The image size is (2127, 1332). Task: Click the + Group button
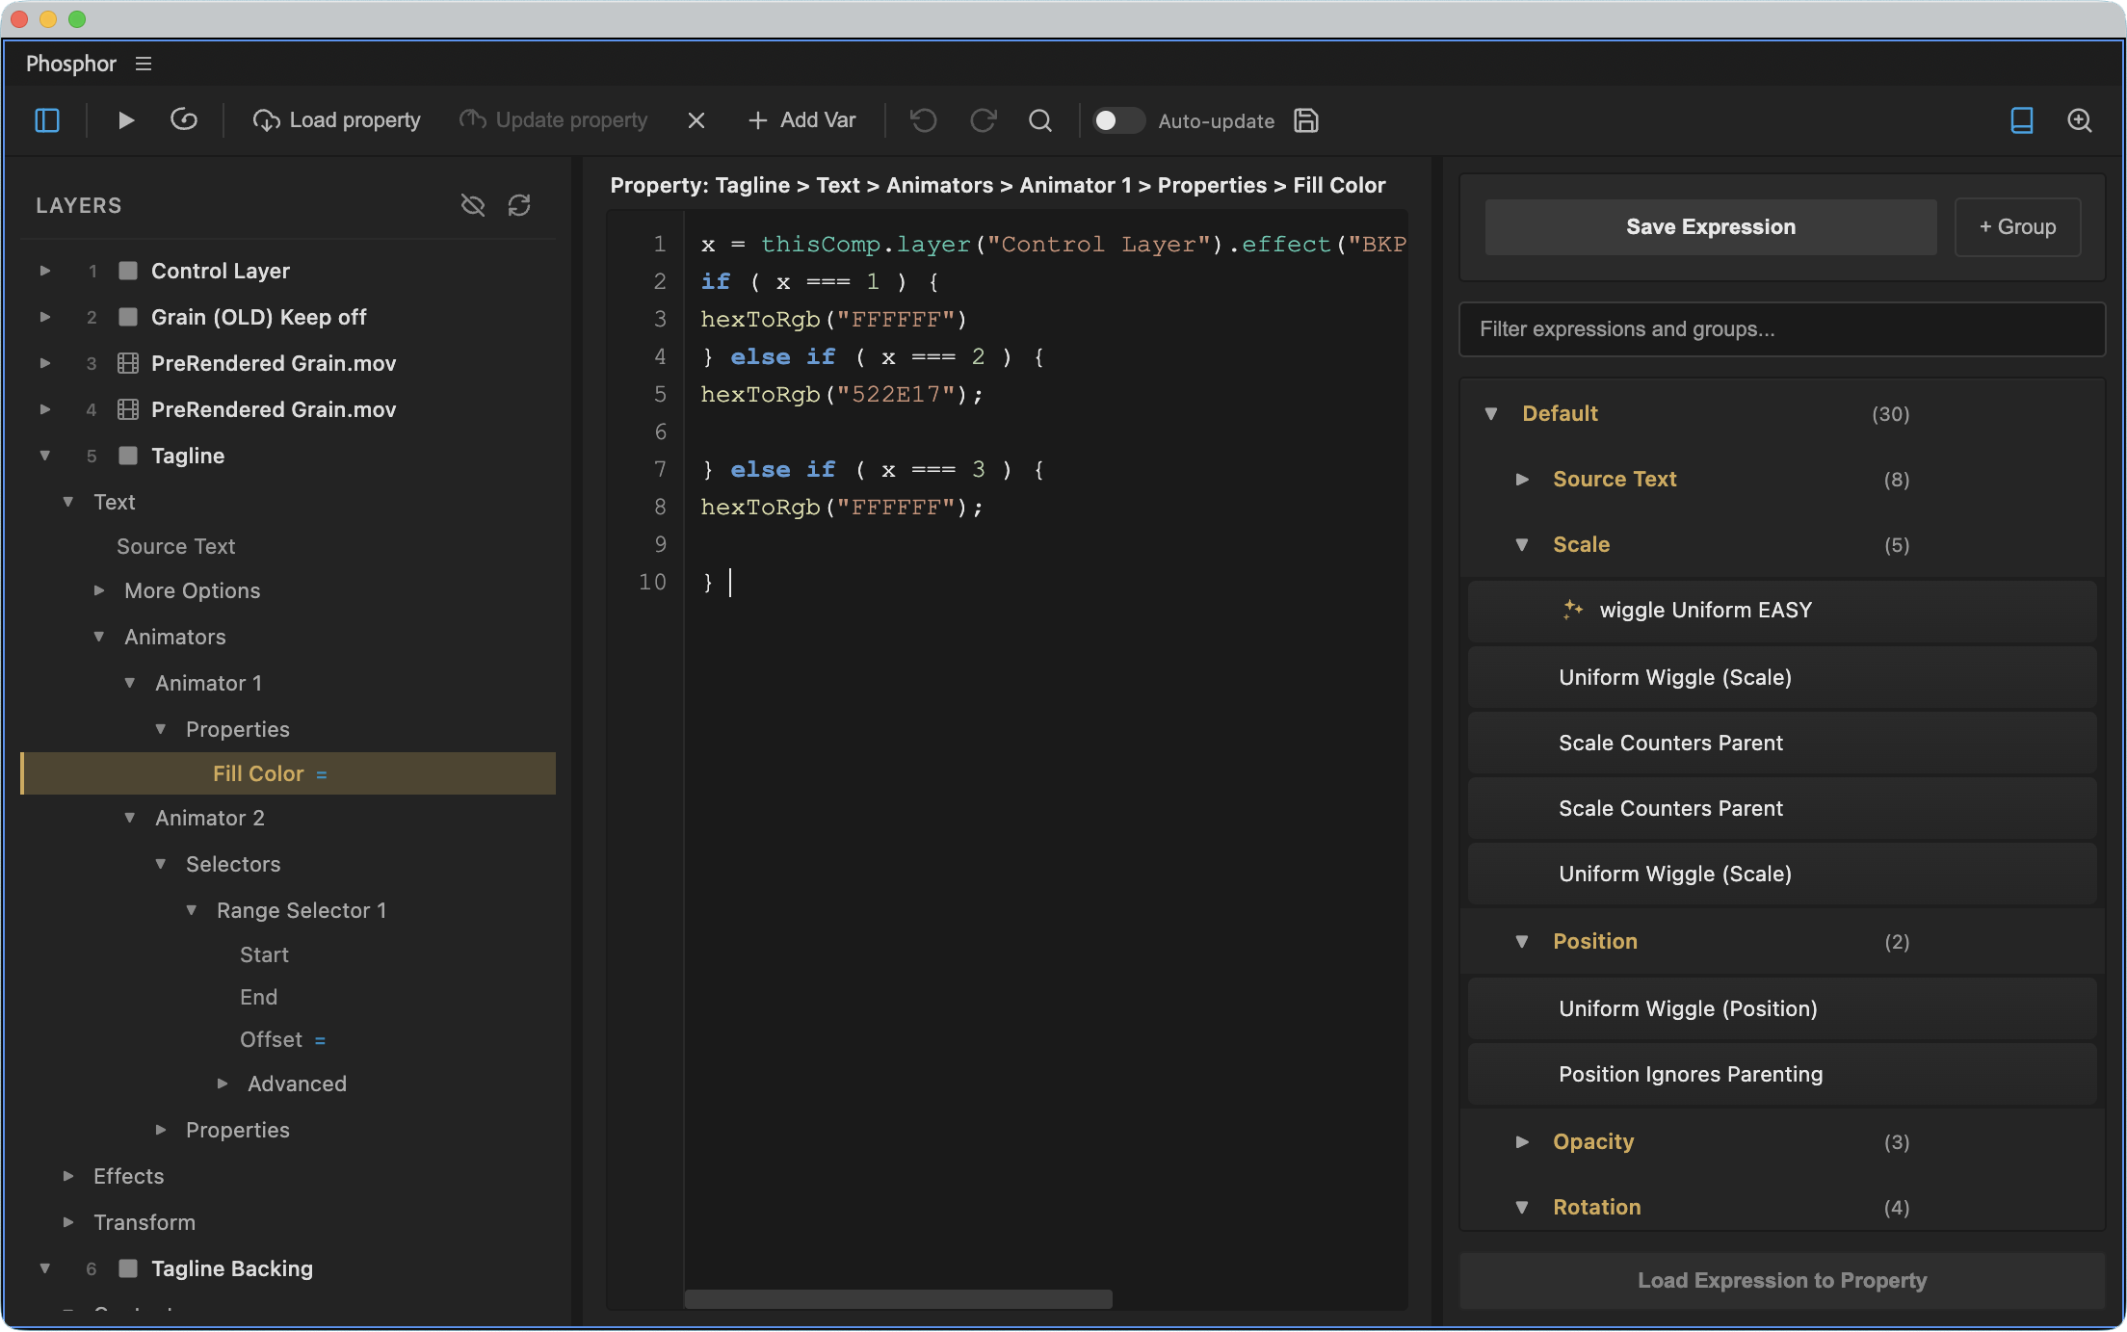2017,227
